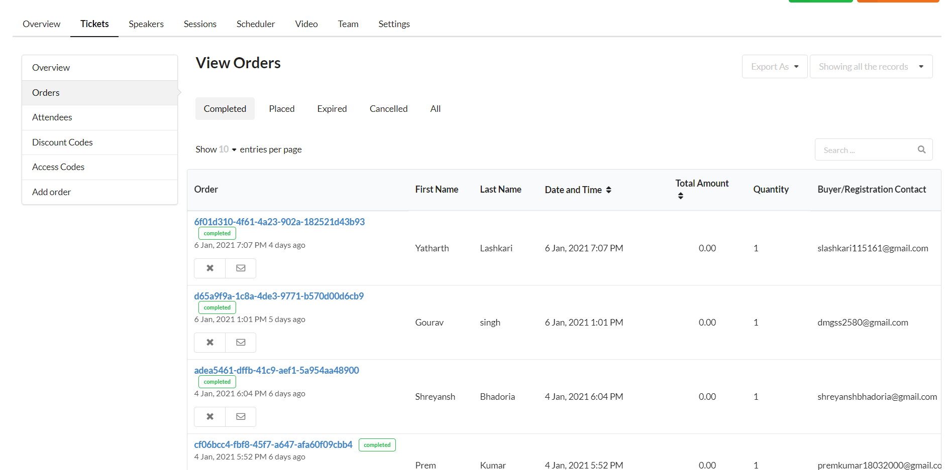Click email slashkari115161@gmail.com

[x=873, y=248]
